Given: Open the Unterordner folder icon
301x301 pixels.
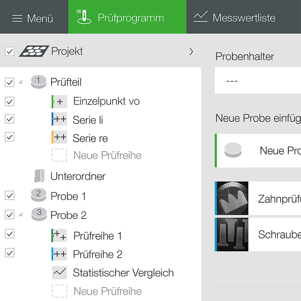Looking at the screenshot, I should pos(40,176).
